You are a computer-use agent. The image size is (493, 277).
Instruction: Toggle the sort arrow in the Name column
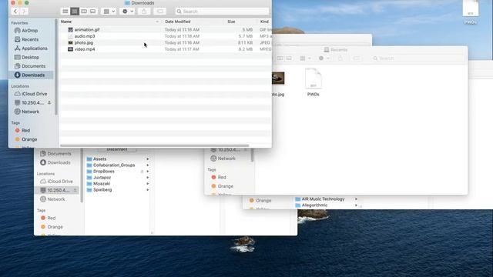[x=157, y=22]
